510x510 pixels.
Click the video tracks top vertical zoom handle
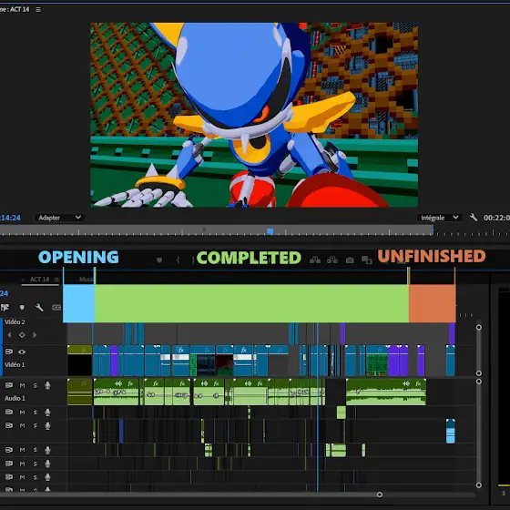click(479, 327)
